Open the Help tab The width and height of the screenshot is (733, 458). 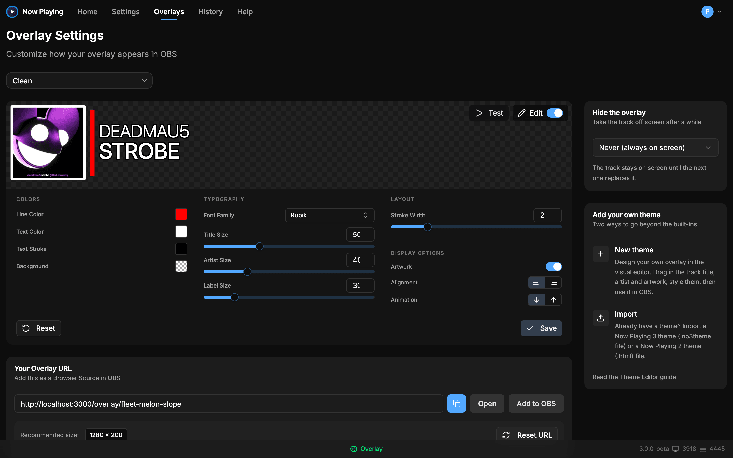245,12
